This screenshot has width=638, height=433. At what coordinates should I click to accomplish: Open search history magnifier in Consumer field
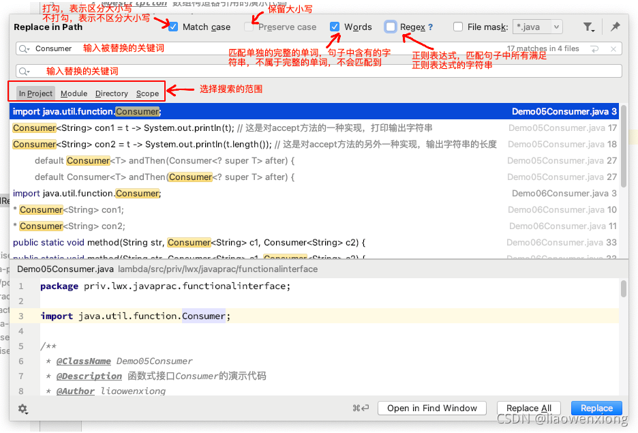(24, 49)
